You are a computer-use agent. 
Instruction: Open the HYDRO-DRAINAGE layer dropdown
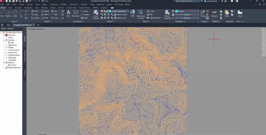[128, 11]
